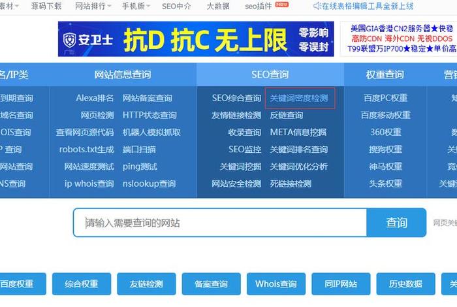Click the 友链检测 button
This screenshot has height=307, width=457.
tap(146, 284)
